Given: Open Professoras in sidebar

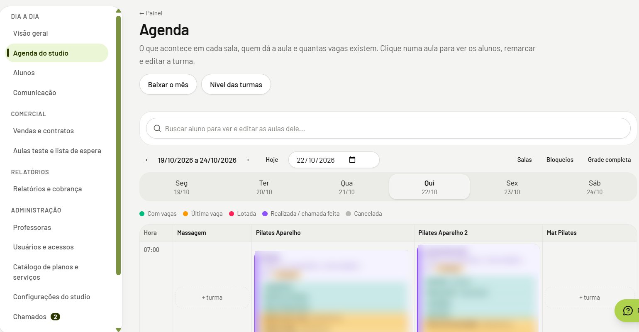Looking at the screenshot, I should pos(57,227).
